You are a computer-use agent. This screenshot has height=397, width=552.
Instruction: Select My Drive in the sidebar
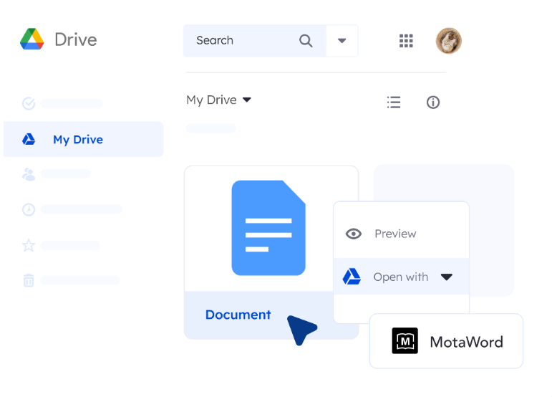click(78, 140)
